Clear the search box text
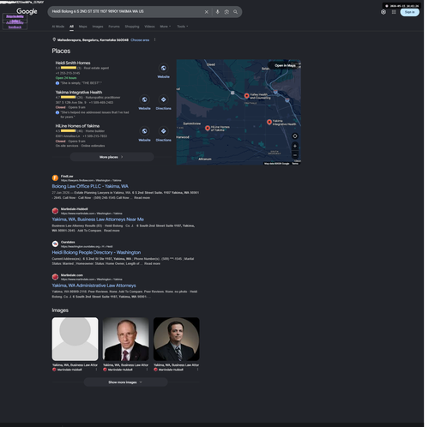 (x=207, y=12)
